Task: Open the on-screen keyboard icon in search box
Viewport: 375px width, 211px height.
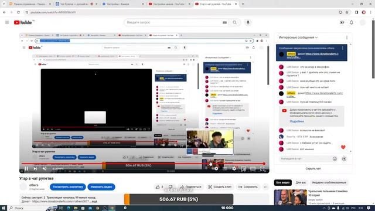Action: coord(224,22)
